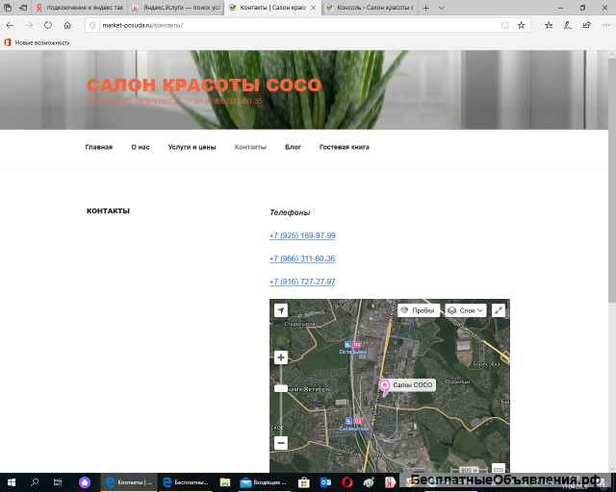This screenshot has height=492, width=616.
Task: Open the Контакты menu item
Action: click(x=250, y=147)
